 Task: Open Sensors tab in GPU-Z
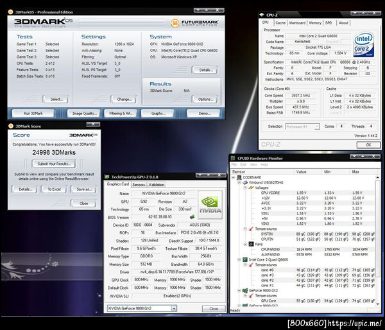click(139, 184)
